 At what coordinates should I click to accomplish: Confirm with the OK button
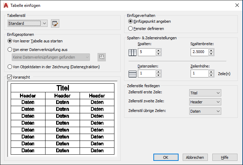tap(166, 157)
